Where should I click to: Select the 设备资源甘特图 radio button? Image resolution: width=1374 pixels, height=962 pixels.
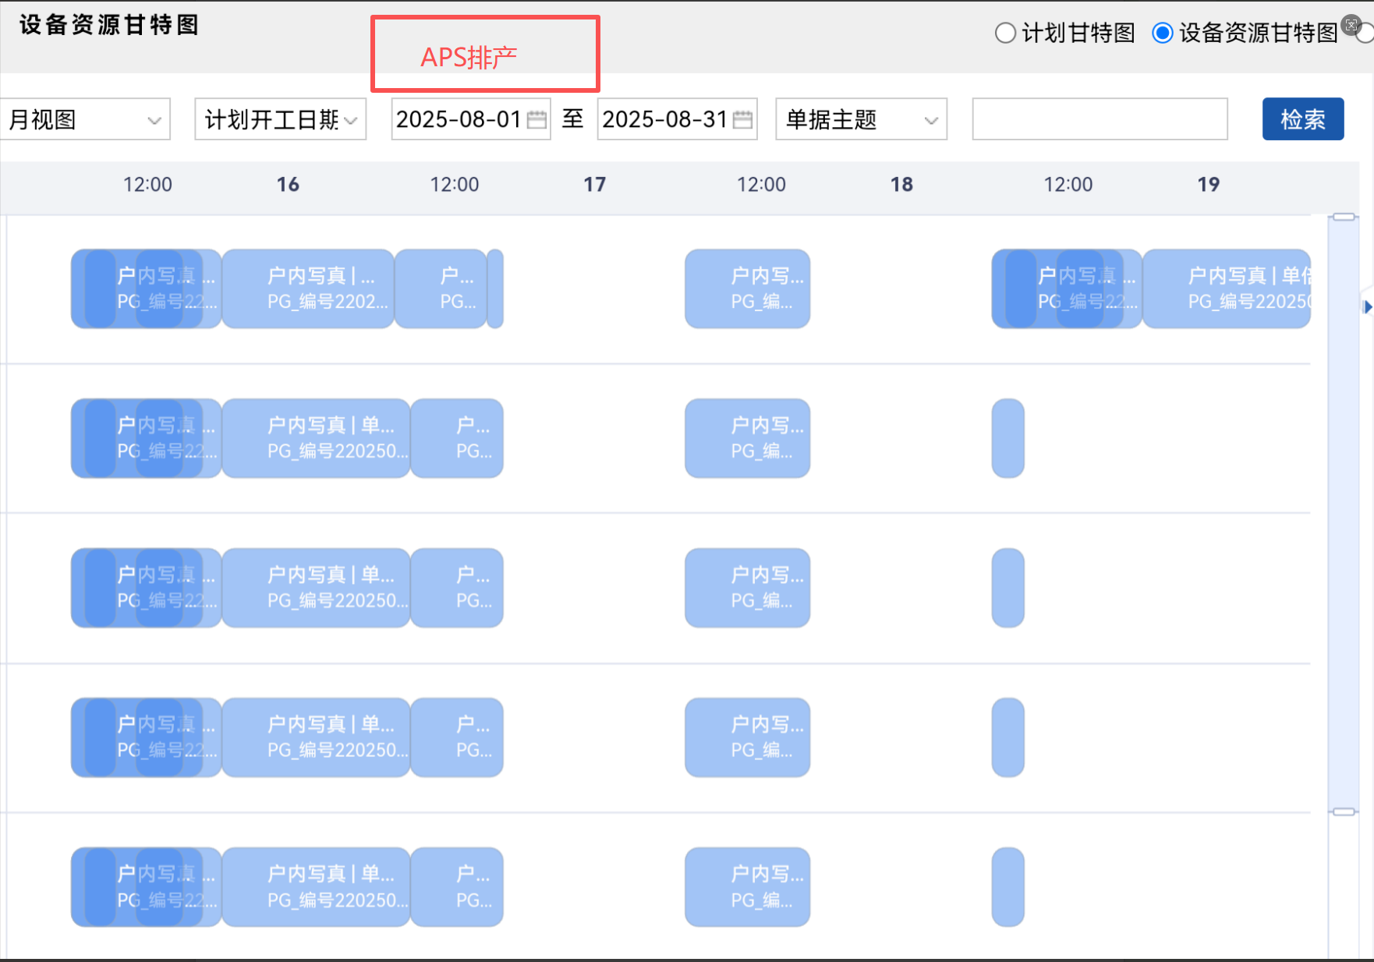[x=1163, y=33]
